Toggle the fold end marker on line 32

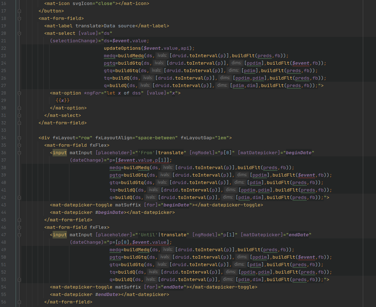pos(20,123)
